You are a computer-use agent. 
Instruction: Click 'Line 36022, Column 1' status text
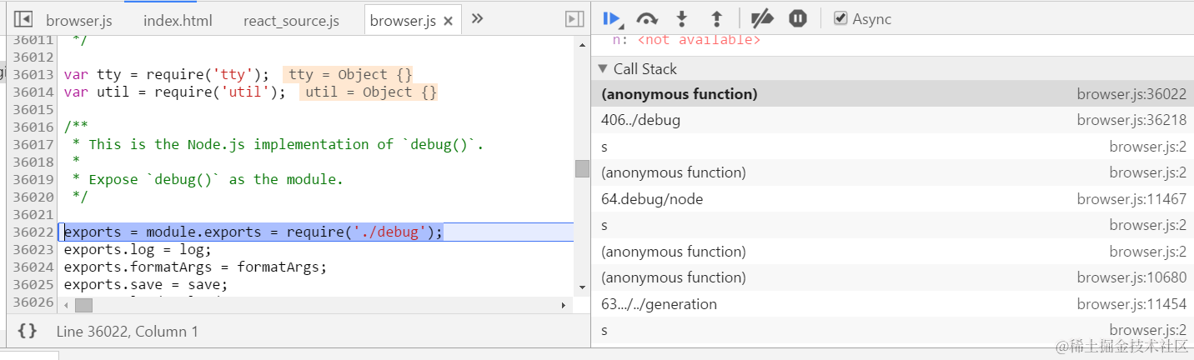pyautogui.click(x=128, y=331)
